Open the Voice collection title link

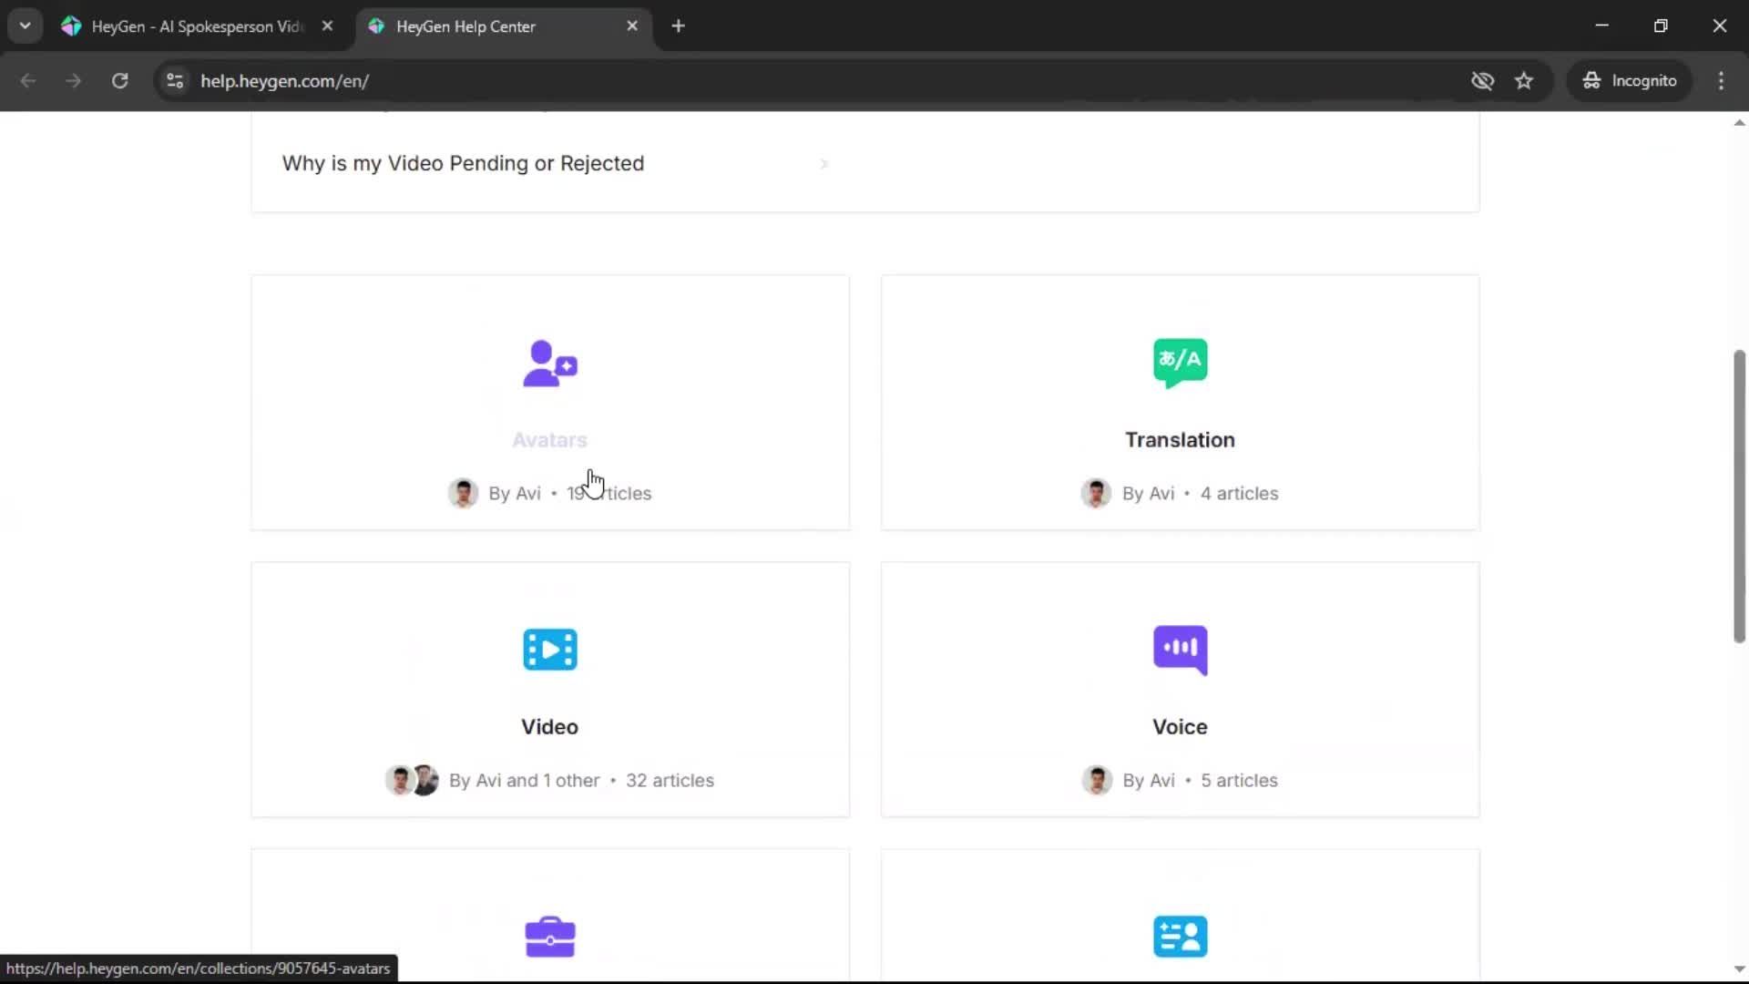point(1180,727)
